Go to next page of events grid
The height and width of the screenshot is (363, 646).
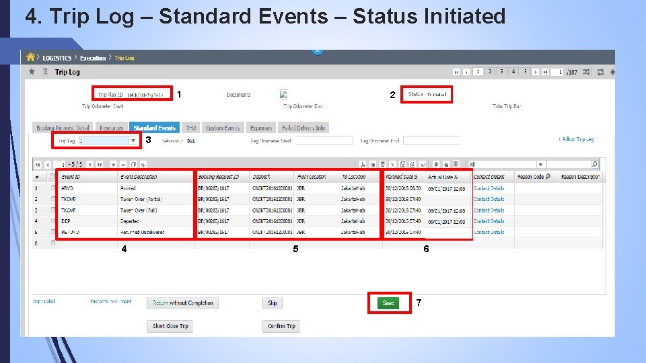point(89,165)
